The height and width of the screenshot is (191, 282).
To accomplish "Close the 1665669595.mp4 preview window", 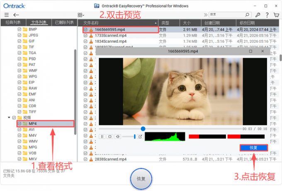I will pos(263,51).
